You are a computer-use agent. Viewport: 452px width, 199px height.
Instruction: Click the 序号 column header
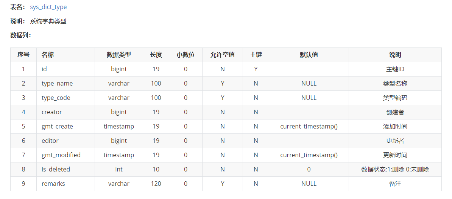pyautogui.click(x=23, y=55)
